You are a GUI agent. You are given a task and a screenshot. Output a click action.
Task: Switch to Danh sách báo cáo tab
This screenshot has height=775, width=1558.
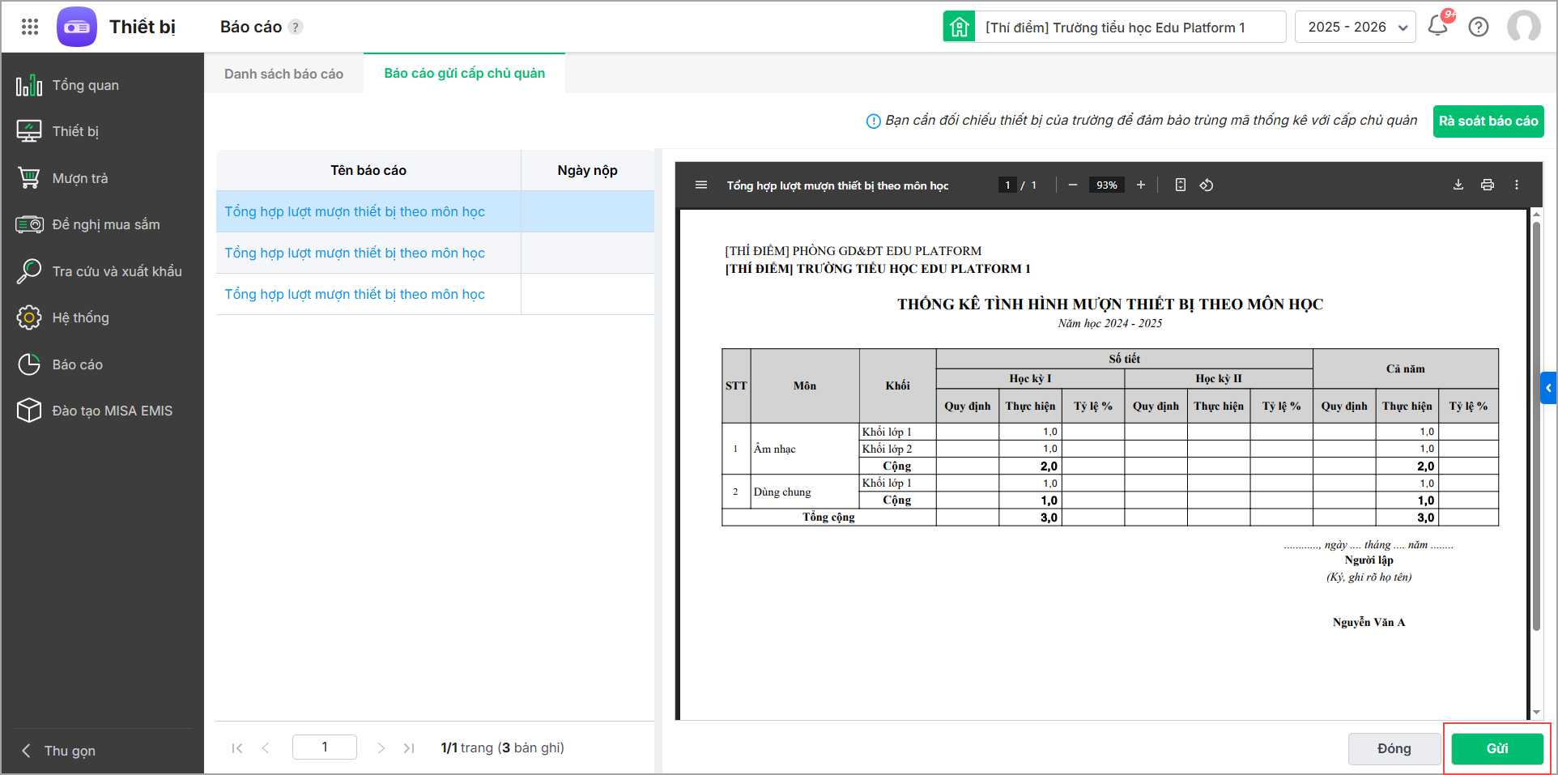283,74
